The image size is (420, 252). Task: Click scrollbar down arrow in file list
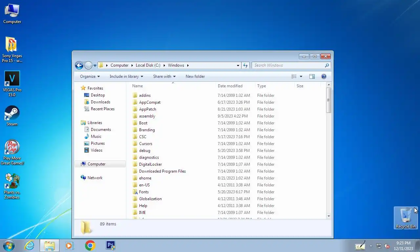[x=329, y=216]
